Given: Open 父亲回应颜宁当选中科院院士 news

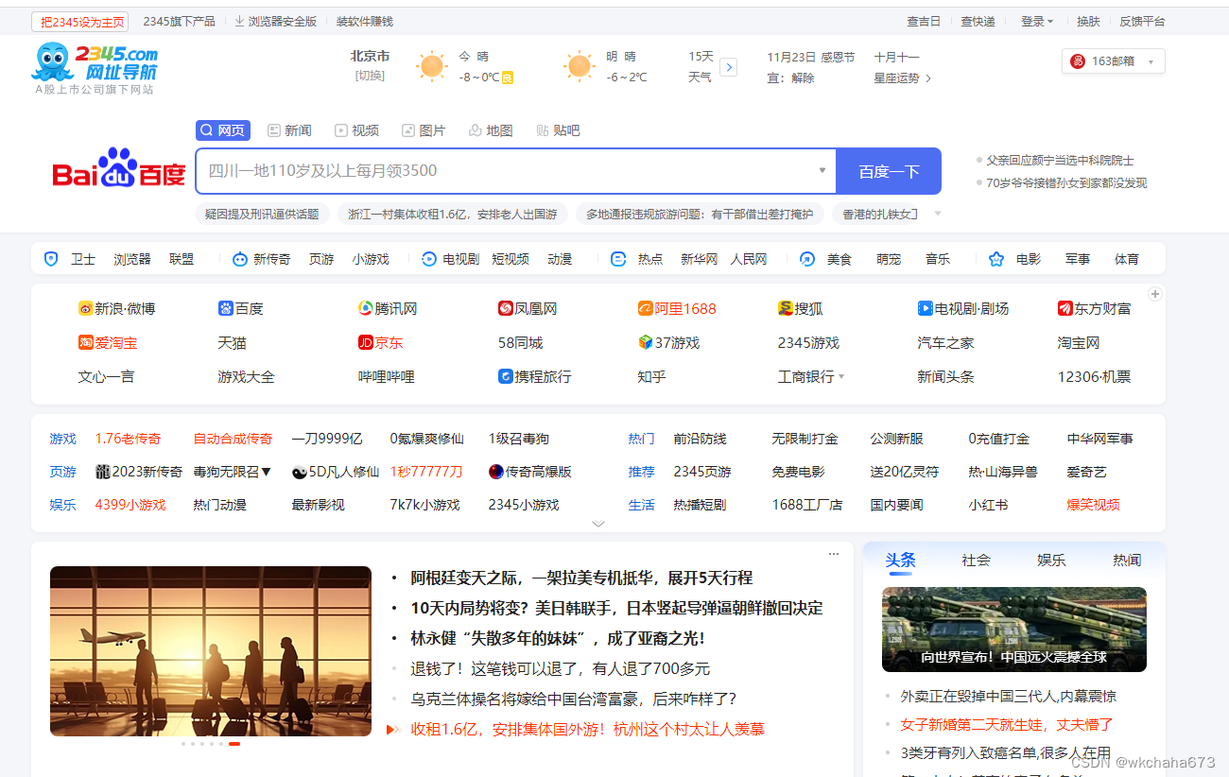Looking at the screenshot, I should point(1060,161).
